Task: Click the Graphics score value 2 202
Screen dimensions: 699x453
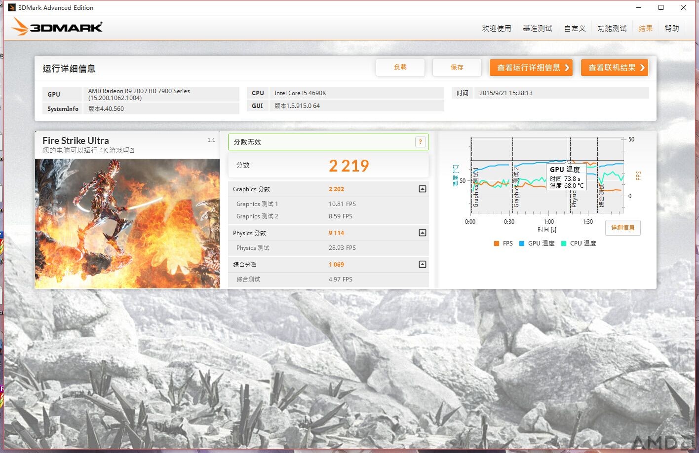Action: click(x=336, y=189)
